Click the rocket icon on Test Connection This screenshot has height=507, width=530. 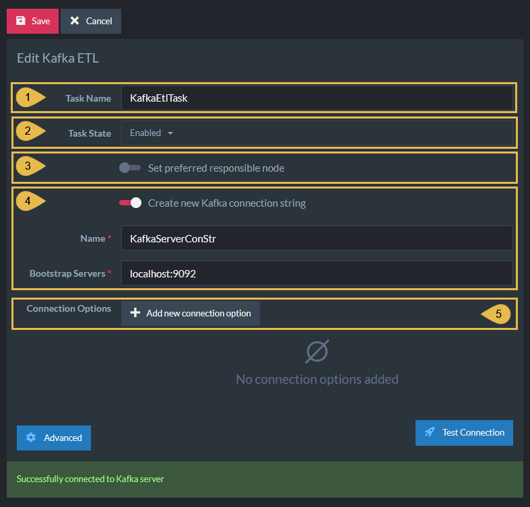430,432
